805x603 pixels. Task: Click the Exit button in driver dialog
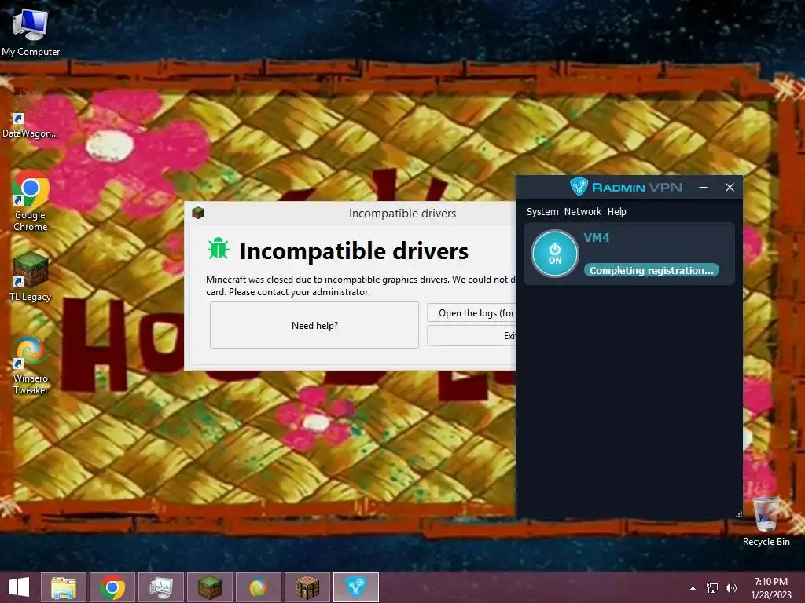tap(472, 336)
